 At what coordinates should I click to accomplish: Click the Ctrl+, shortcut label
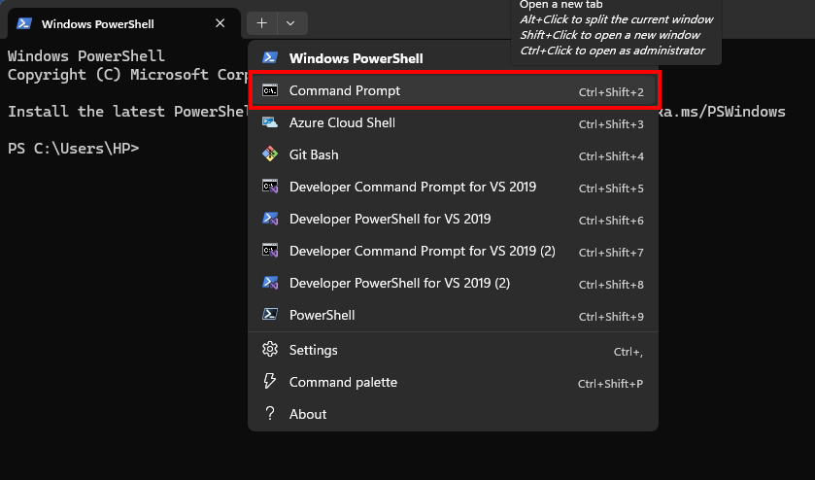[x=628, y=352]
